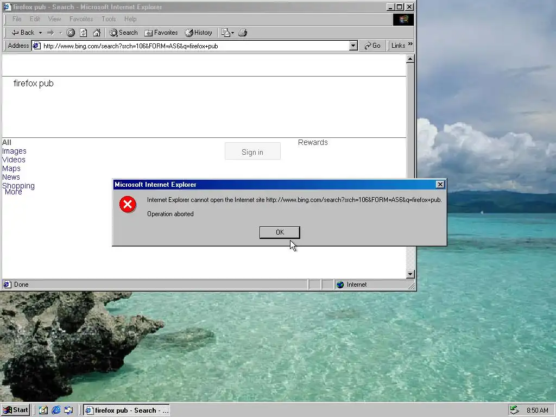Select the firefox pub taskbar button
556x417 pixels.
(x=127, y=410)
